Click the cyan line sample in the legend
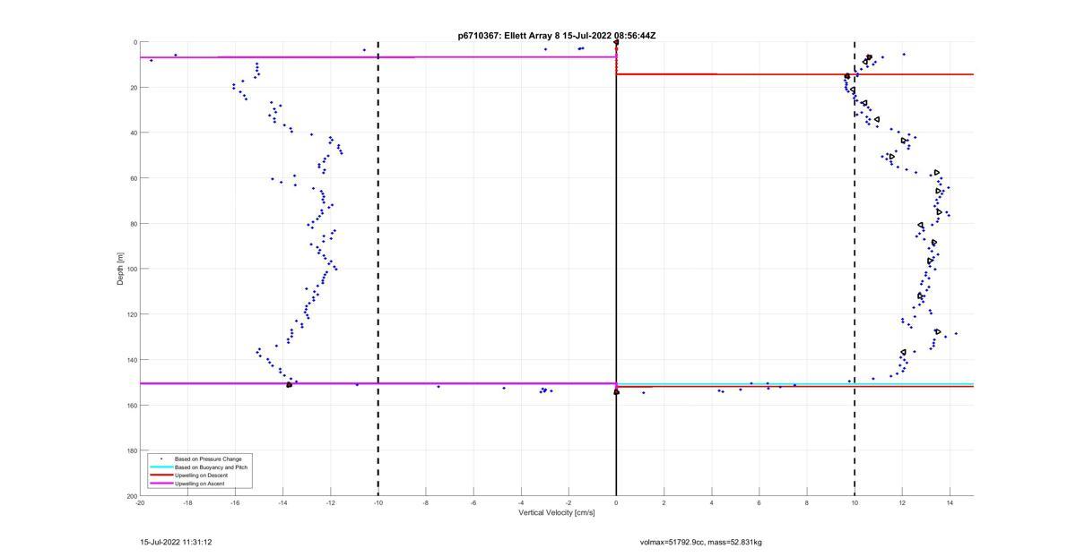The width and height of the screenshot is (1076, 557). (x=161, y=467)
